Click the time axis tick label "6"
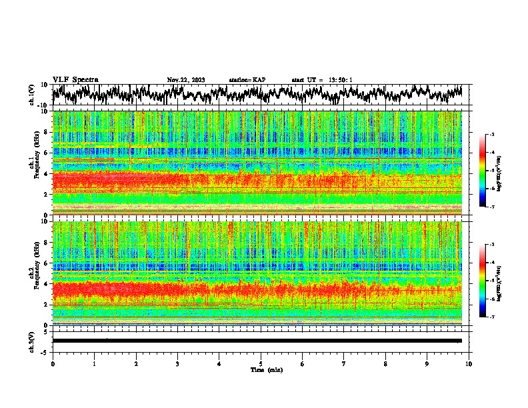The image size is (528, 408). point(303,364)
